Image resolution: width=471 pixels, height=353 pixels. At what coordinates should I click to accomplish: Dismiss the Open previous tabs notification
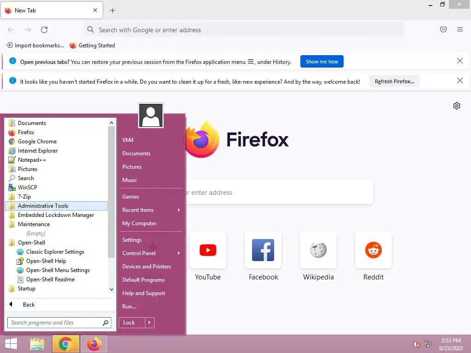point(460,61)
